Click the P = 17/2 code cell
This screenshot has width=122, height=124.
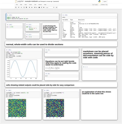point(32,37)
